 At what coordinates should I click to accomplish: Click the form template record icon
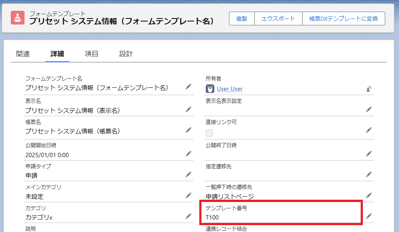click(x=18, y=18)
